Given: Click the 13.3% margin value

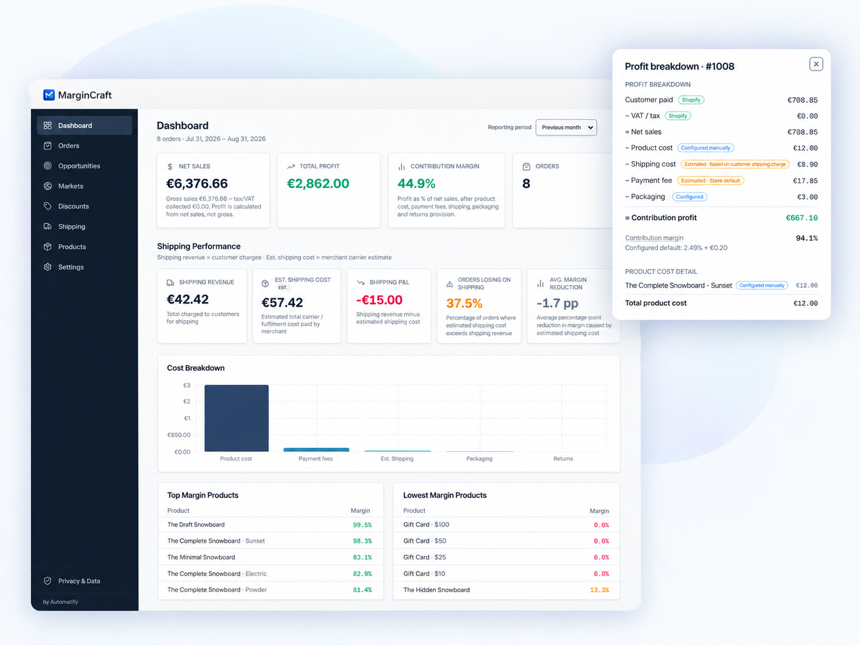Looking at the screenshot, I should tap(599, 590).
